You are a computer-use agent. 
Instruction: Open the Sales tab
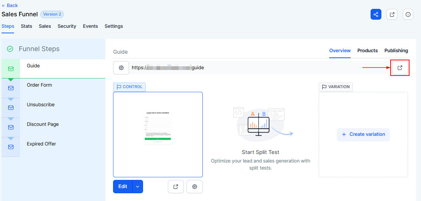point(45,26)
